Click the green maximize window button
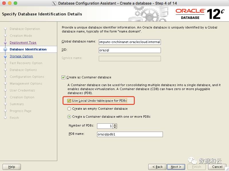The image size is (229, 171). [x=15, y=3]
